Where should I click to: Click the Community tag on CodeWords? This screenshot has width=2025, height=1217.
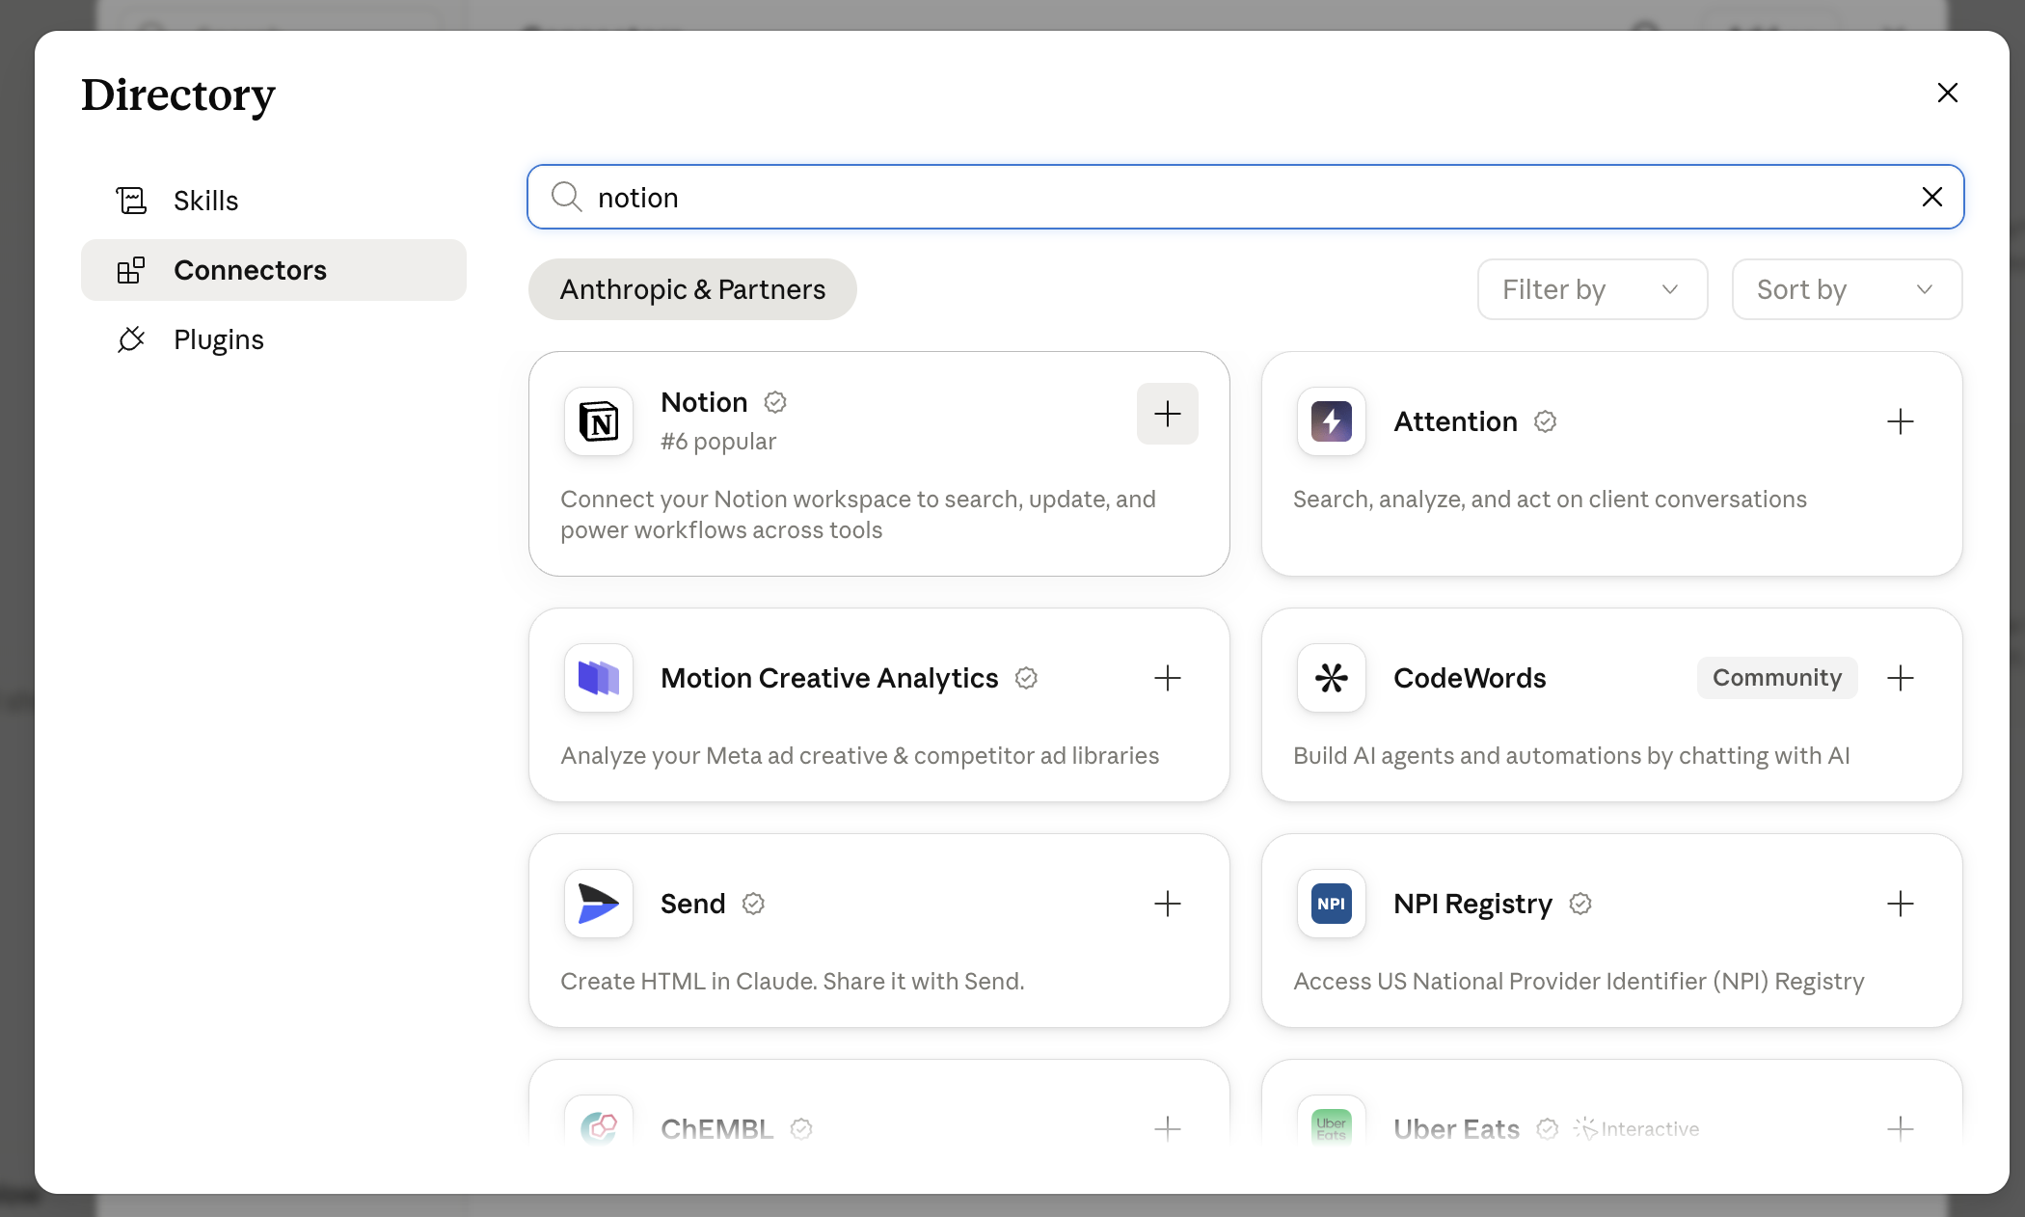pyautogui.click(x=1777, y=678)
